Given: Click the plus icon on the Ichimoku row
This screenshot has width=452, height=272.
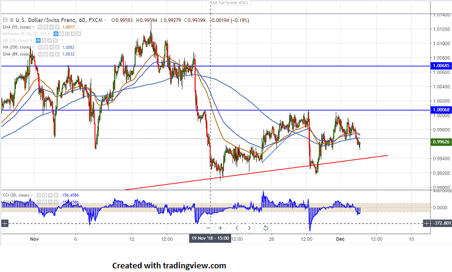Looking at the screenshot, I should 73,34.
